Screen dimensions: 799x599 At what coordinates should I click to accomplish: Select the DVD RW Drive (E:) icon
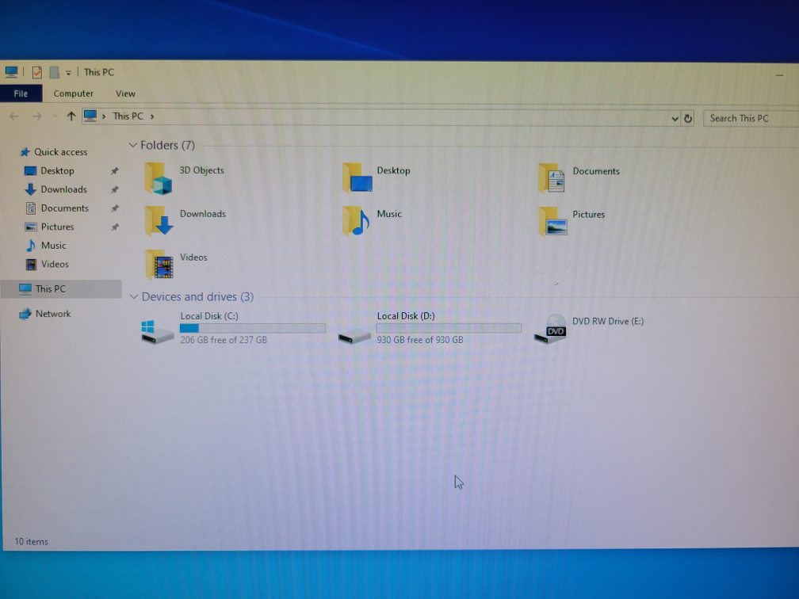[550, 329]
